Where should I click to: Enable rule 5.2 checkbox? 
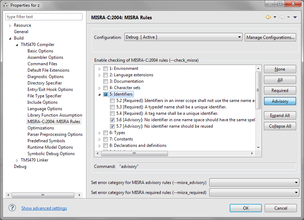tap(112, 101)
